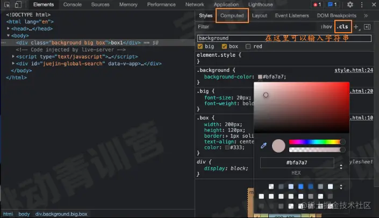
Task: Switch to the Layout tab
Action: coord(260,16)
